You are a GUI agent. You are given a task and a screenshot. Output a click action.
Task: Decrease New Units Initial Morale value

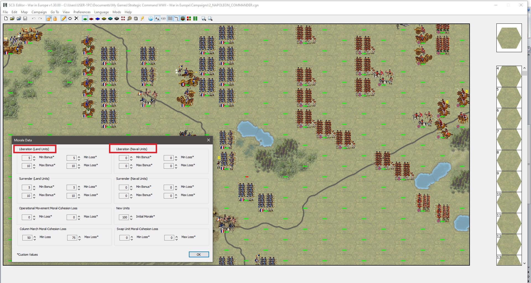131,219
